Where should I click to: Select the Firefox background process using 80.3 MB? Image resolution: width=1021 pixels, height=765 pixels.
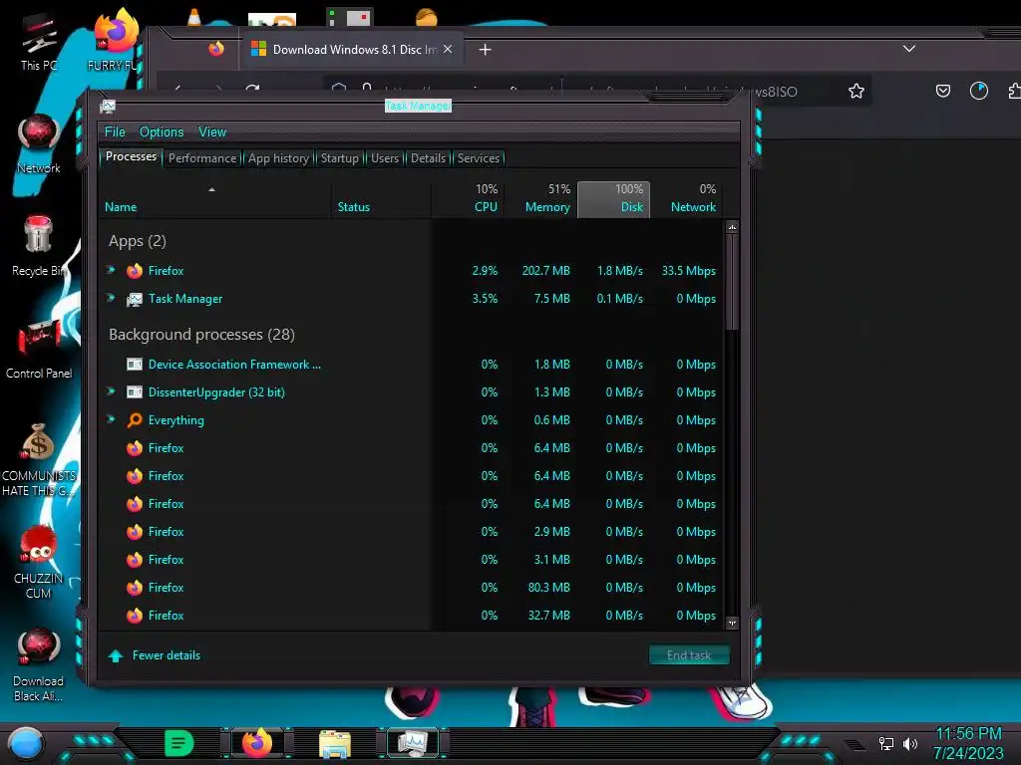[411, 588]
